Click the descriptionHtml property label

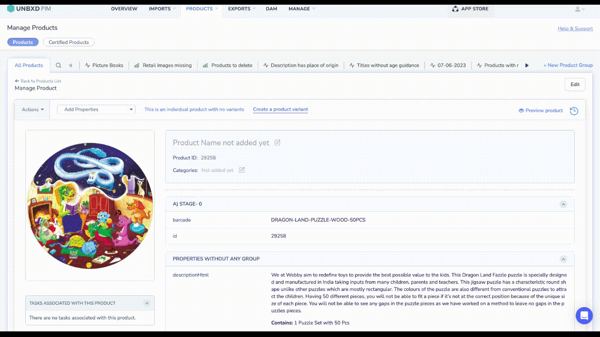tap(191, 275)
